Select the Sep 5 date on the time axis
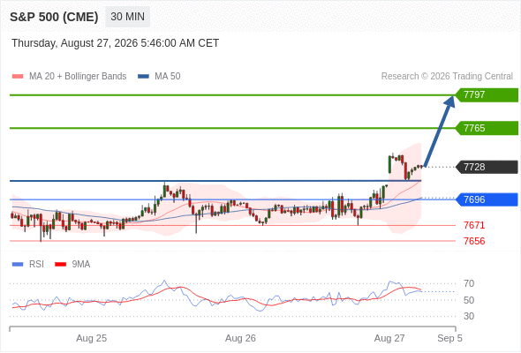Viewport: 521px width, 353px height. 449,338
